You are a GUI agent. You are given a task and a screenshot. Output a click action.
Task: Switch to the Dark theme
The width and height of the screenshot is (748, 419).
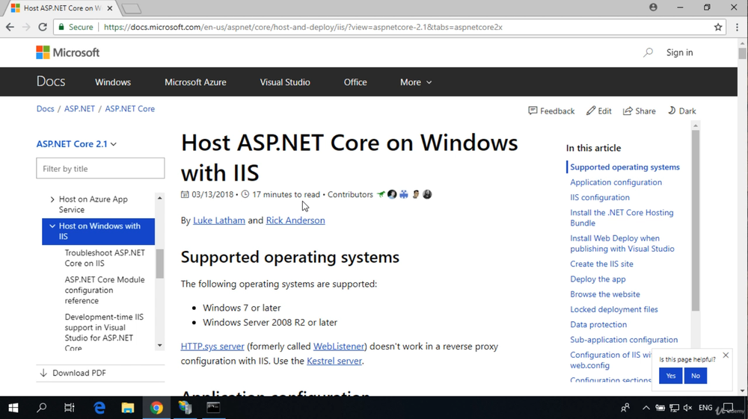[681, 111]
